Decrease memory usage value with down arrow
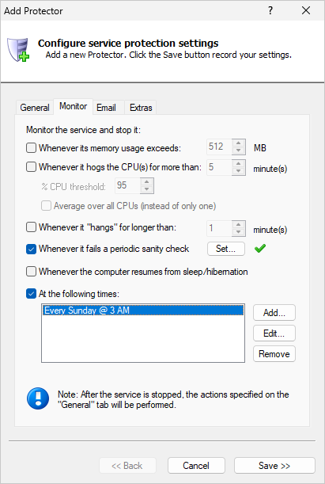 239,151
